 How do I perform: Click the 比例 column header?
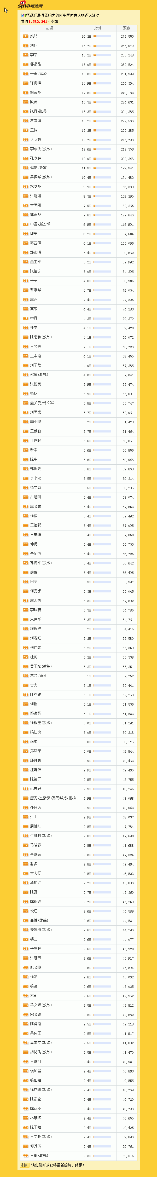[97, 28]
